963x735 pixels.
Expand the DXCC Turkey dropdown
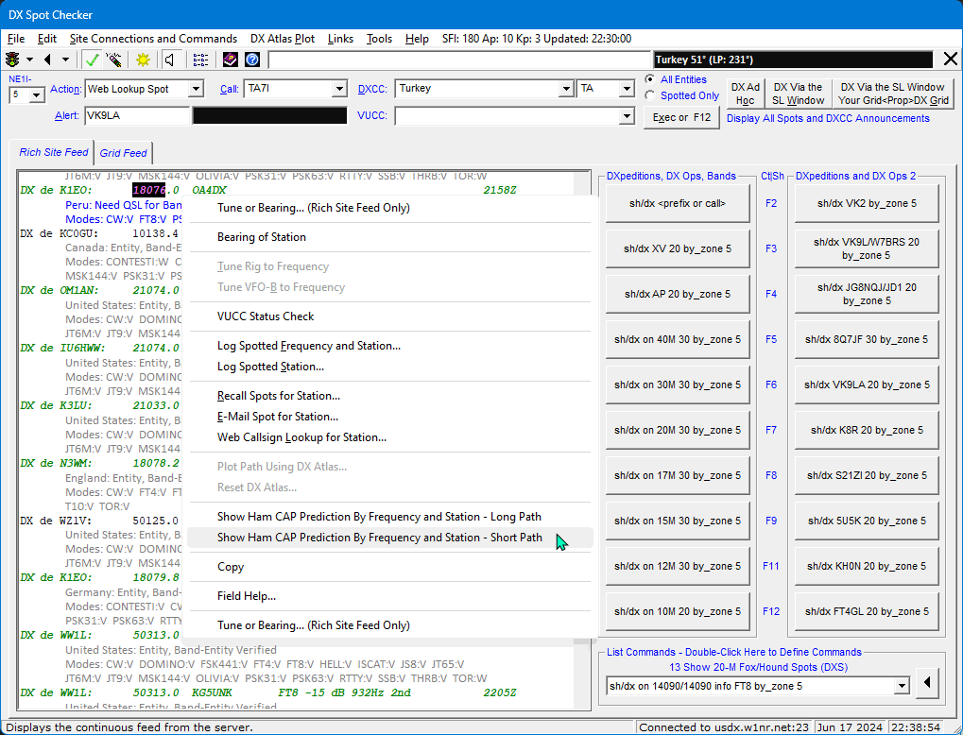tap(566, 89)
